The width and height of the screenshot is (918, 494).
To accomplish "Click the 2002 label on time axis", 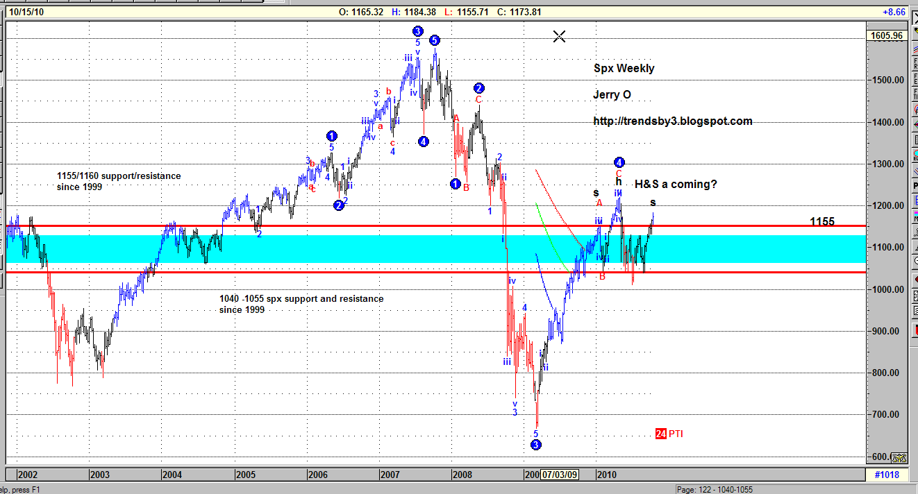I will coord(27,475).
